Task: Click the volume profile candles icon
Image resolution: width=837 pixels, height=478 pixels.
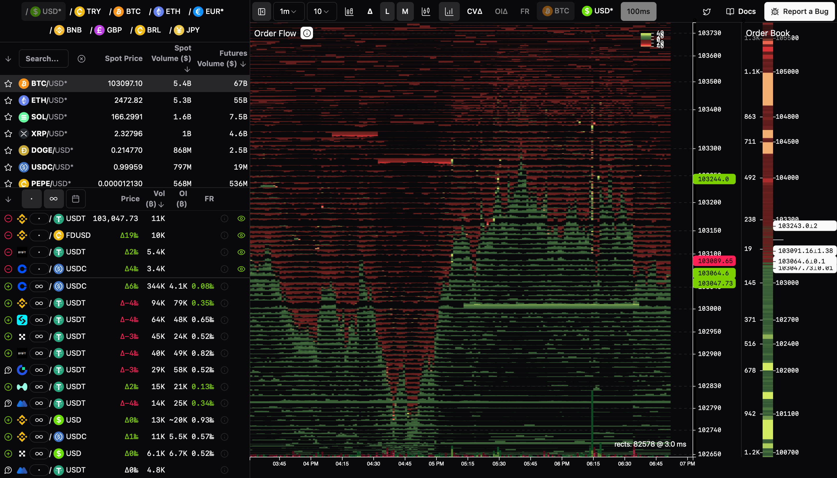Action: (x=426, y=12)
